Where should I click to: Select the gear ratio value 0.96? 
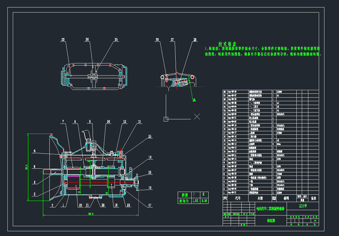(204, 201)
